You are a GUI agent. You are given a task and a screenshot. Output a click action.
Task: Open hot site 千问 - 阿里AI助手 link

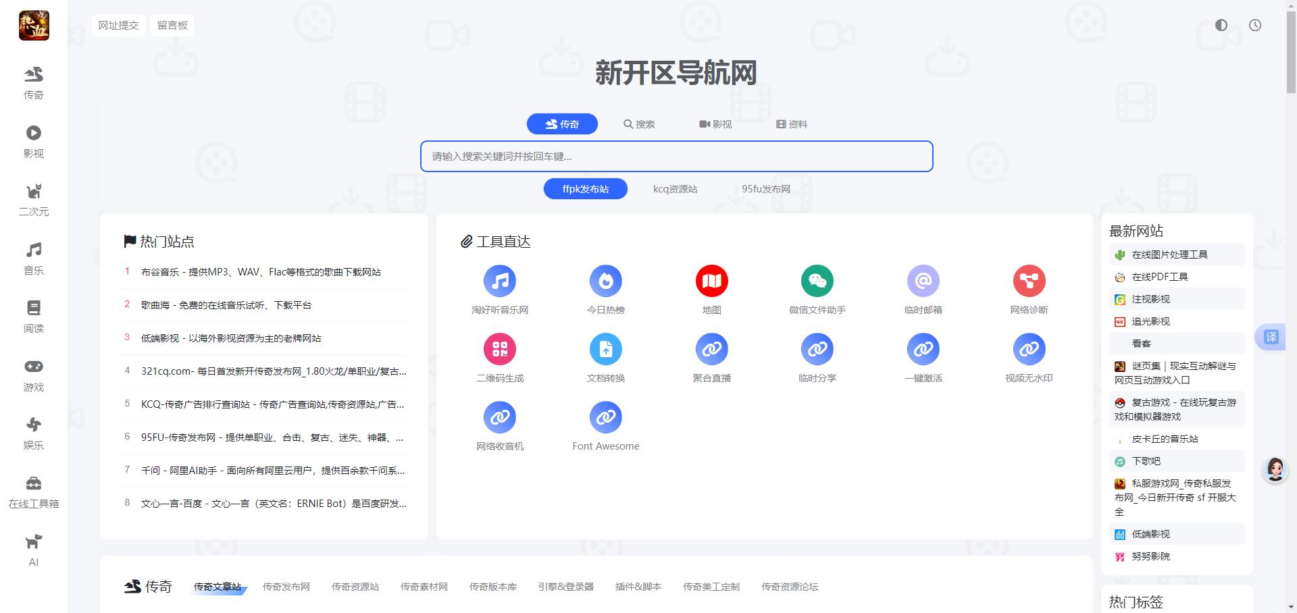[273, 471]
